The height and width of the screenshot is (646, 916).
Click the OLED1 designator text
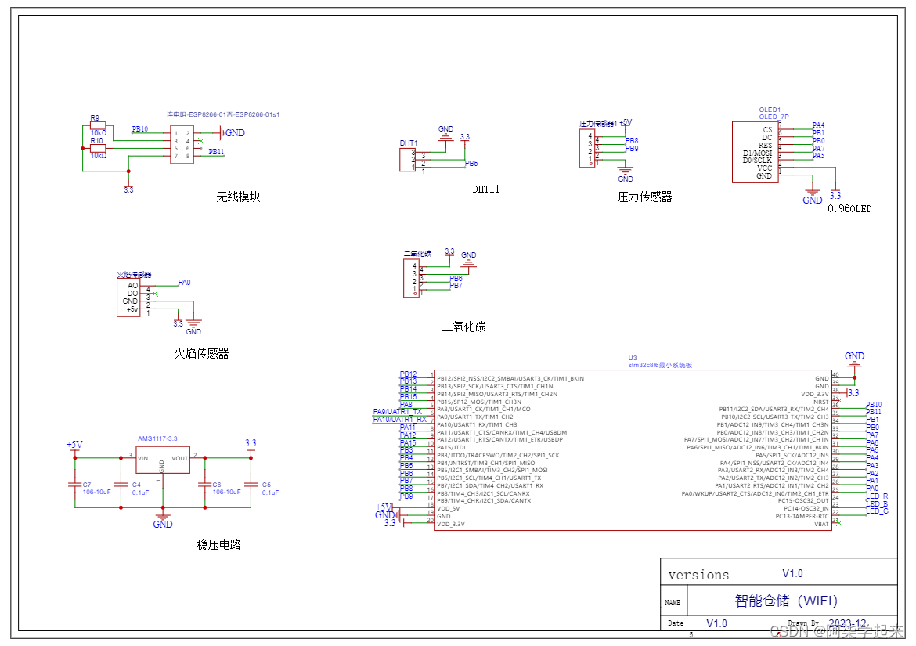tap(770, 110)
